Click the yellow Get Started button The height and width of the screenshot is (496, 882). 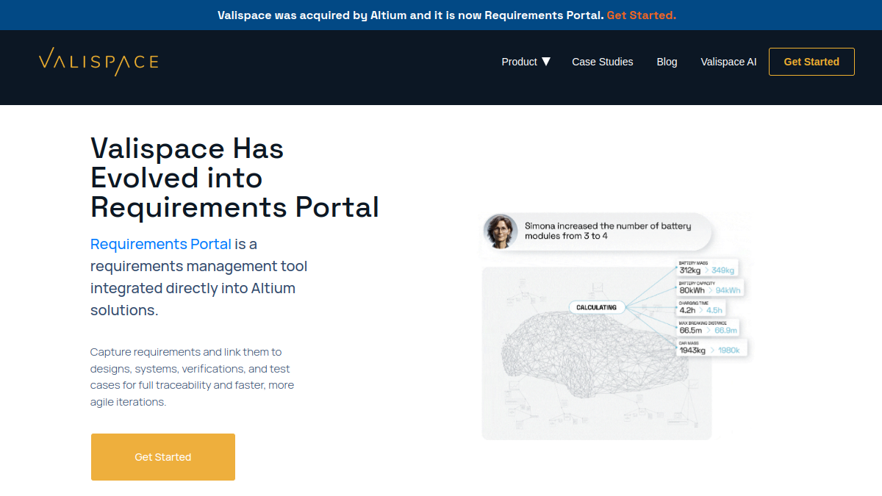163,457
